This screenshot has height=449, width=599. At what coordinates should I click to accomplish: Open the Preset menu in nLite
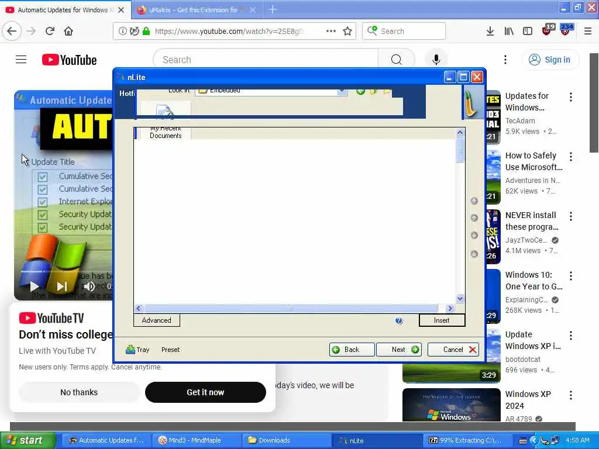pyautogui.click(x=170, y=350)
